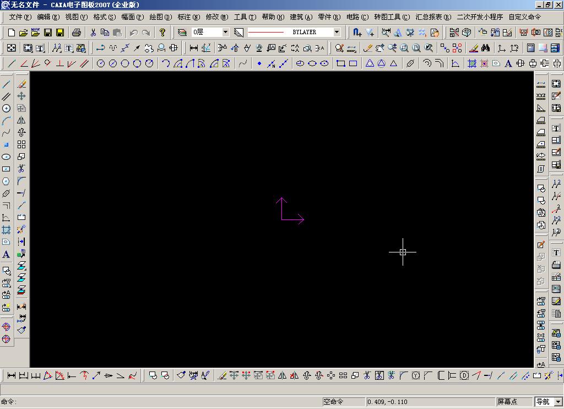Viewport: 564px width, 409px height.
Task: Open the 自定义命令 menu
Action: pos(524,17)
